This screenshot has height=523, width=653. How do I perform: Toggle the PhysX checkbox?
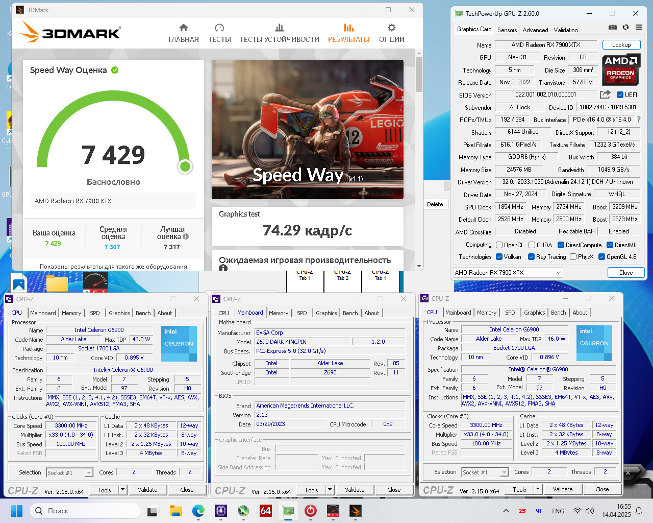[x=573, y=257]
